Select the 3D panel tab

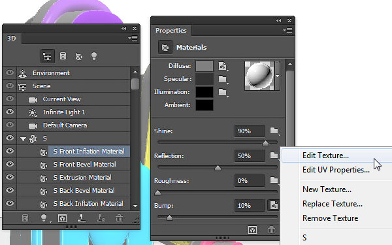(12, 39)
